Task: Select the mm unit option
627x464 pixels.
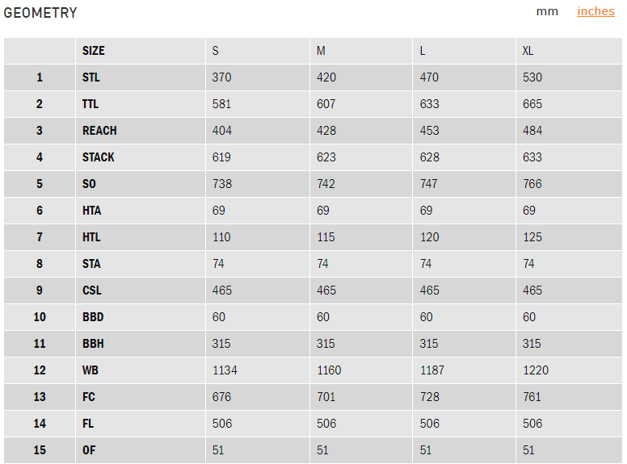Action: tap(547, 11)
